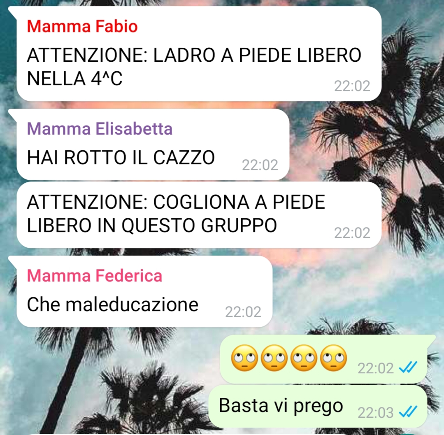Tap the third eye-roll emoji
444x435 pixels.
point(304,358)
